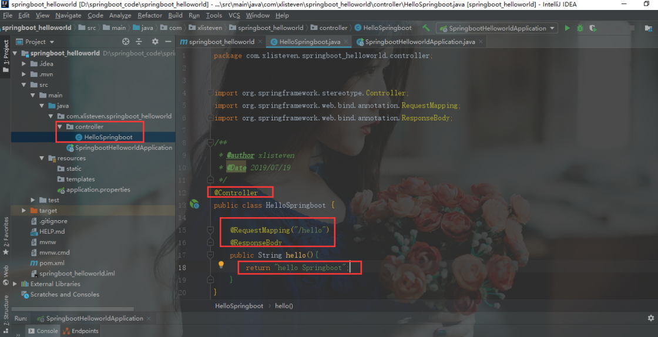
Task: Collapse the src folder
Action: coord(24,85)
